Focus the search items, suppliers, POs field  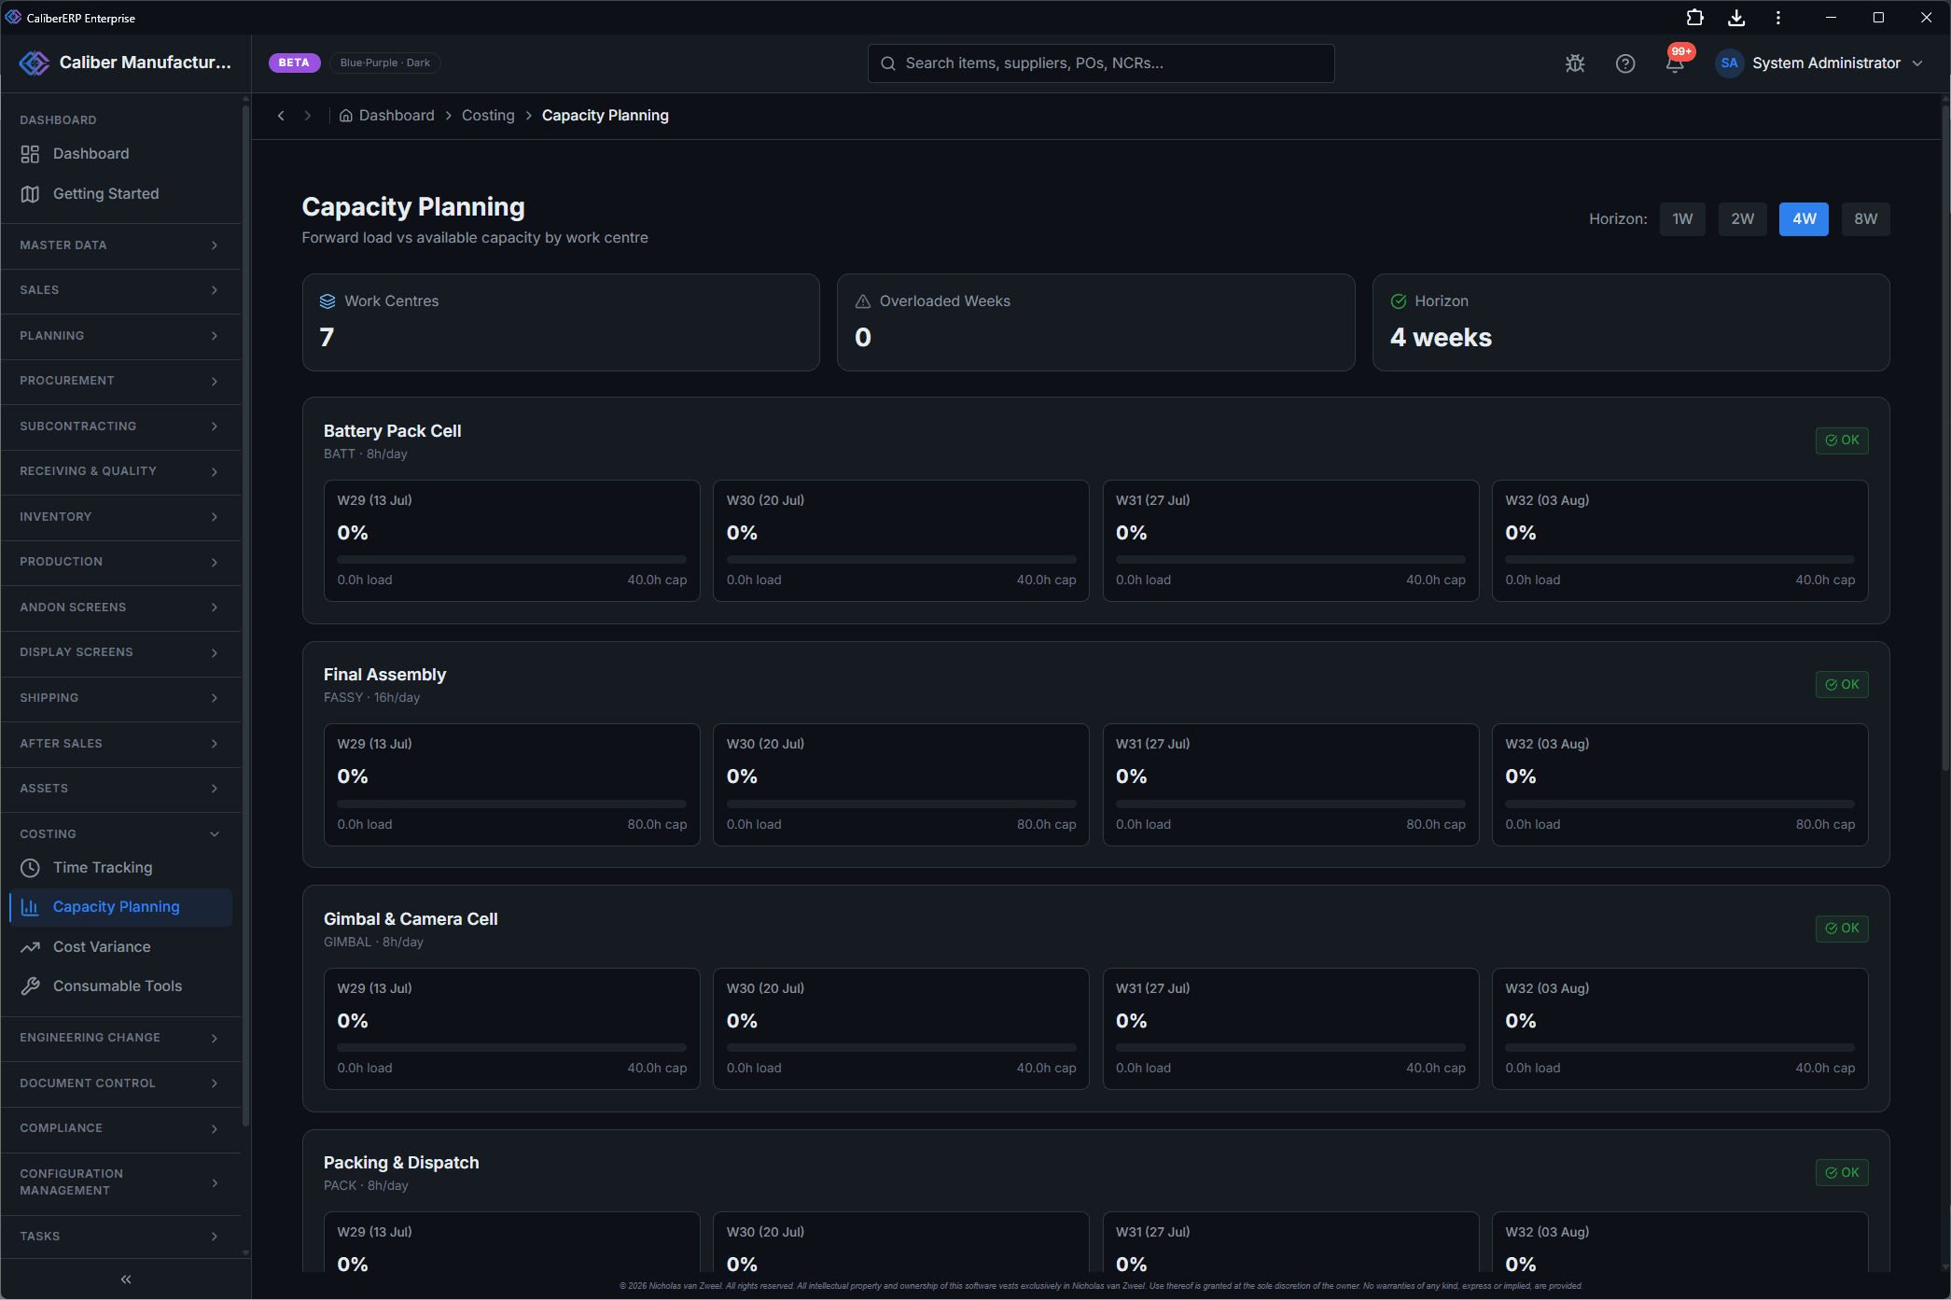coord(1101,63)
